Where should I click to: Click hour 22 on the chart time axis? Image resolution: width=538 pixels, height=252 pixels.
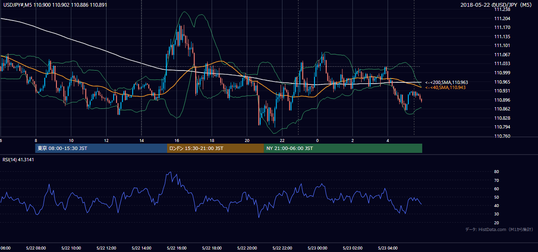pos(282,141)
